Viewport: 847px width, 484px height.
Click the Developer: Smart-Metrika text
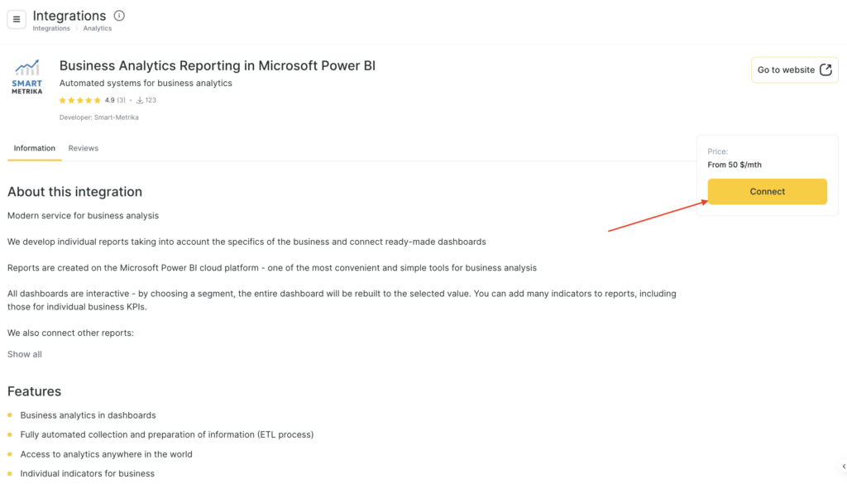pos(99,117)
